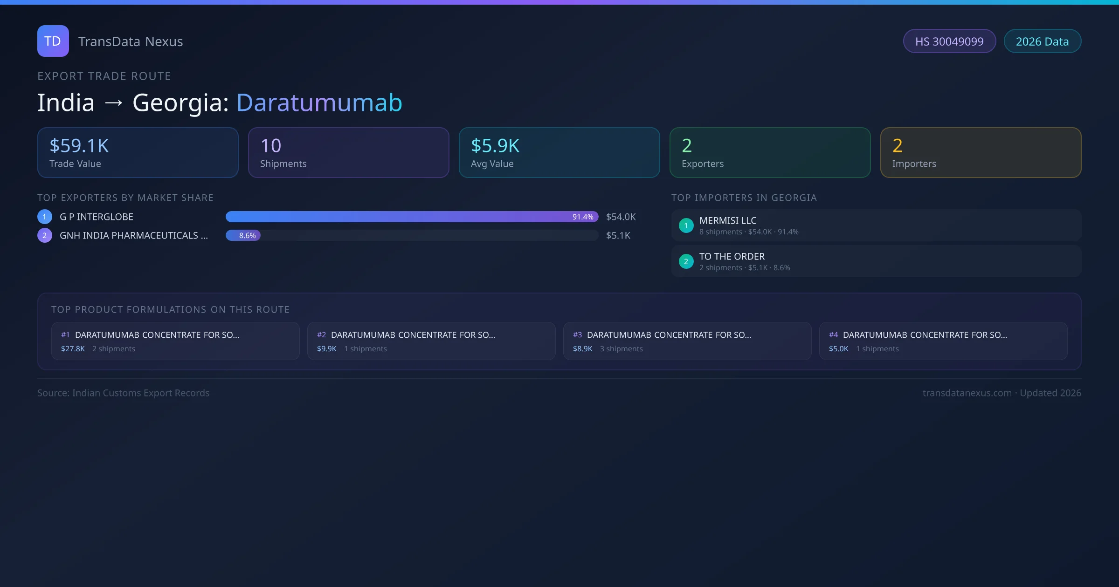Expand the truncated #1 Daratumumab formulation card
The image size is (1119, 587).
[x=175, y=341]
